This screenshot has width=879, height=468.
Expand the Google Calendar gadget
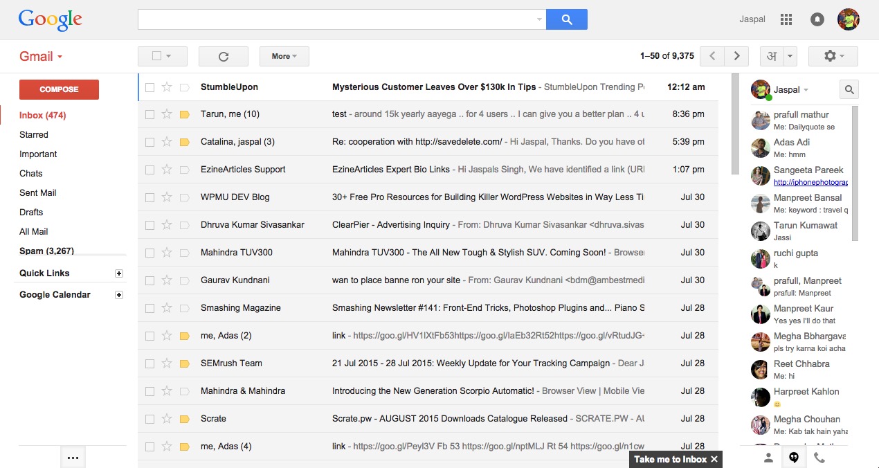click(119, 295)
